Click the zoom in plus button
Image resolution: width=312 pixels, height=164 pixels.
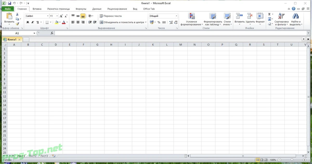coord(304,160)
